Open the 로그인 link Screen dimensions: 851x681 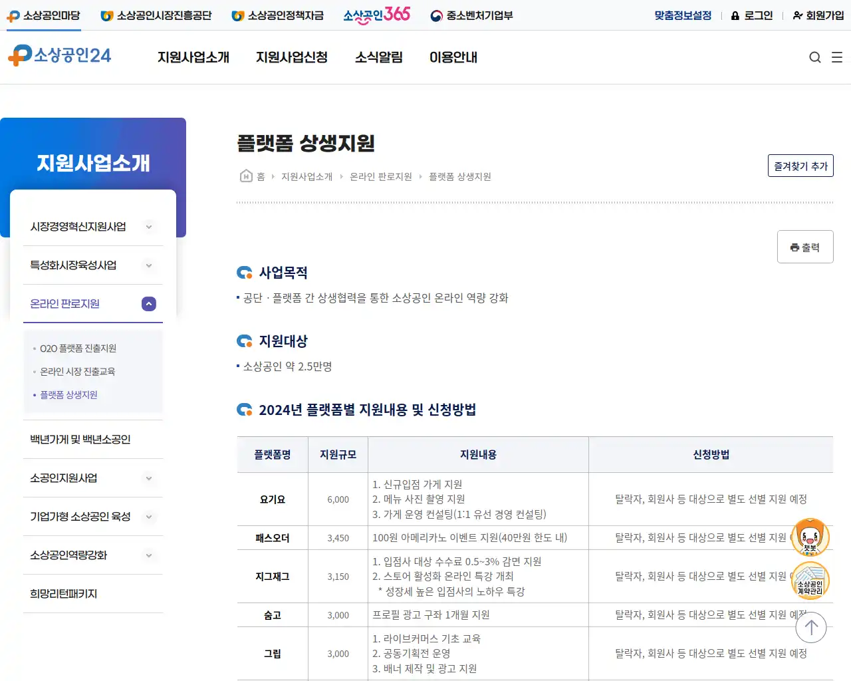click(x=757, y=15)
